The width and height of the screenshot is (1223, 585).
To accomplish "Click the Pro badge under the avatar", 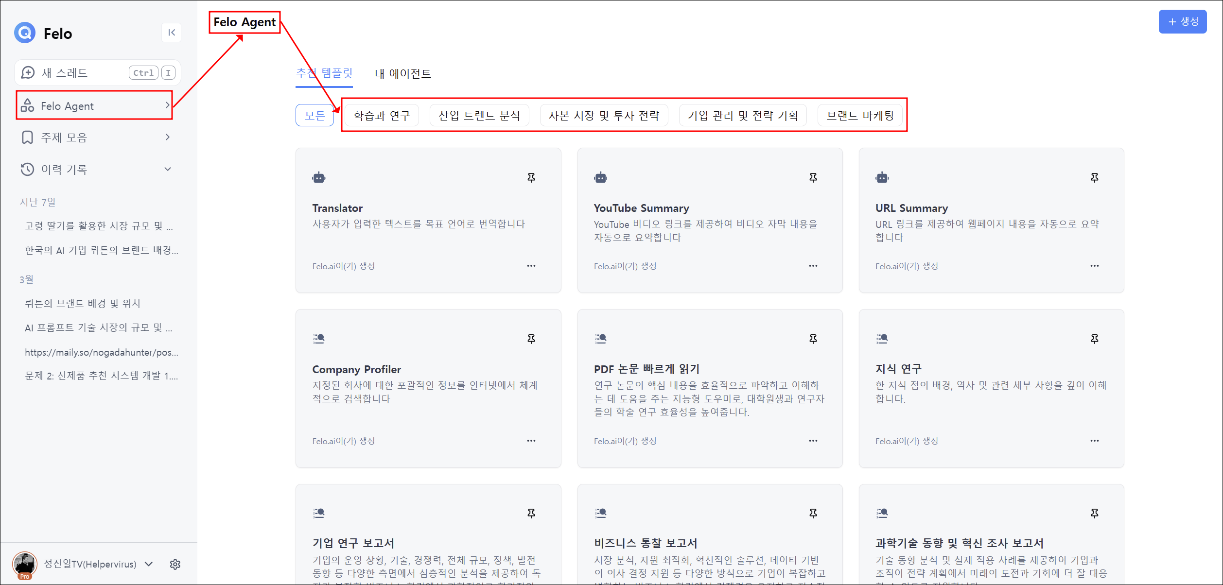I will [24, 577].
